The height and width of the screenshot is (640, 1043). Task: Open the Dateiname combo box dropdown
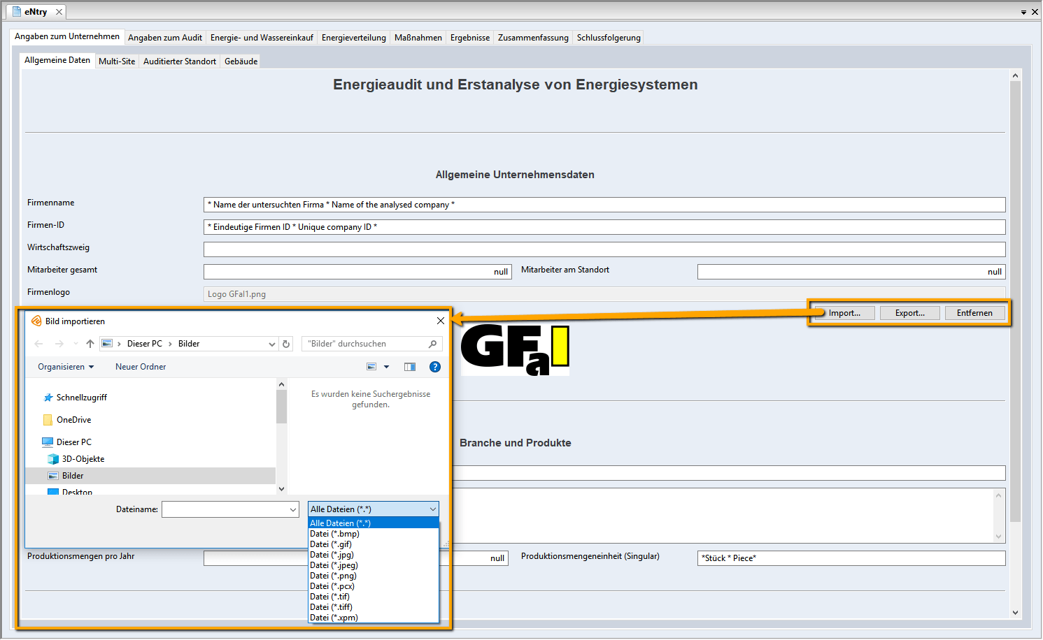click(293, 510)
